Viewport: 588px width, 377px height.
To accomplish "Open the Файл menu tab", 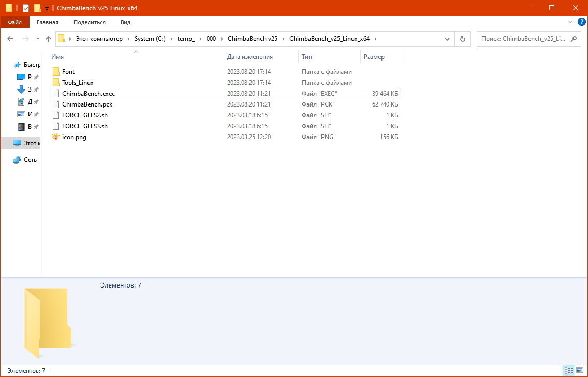I will coord(14,22).
